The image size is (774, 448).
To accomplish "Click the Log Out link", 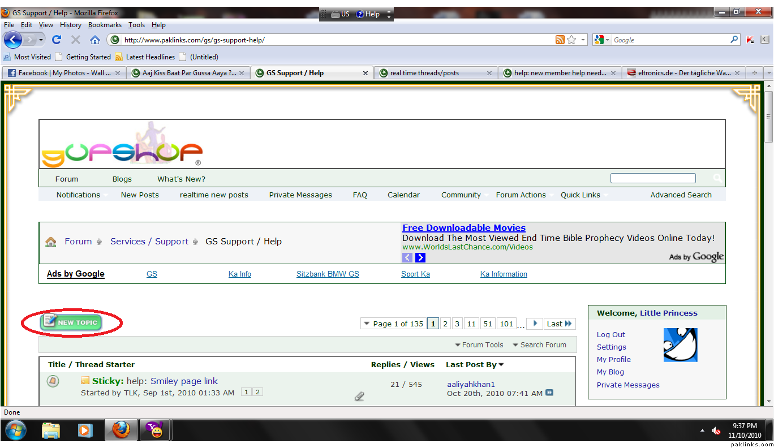I will (611, 335).
